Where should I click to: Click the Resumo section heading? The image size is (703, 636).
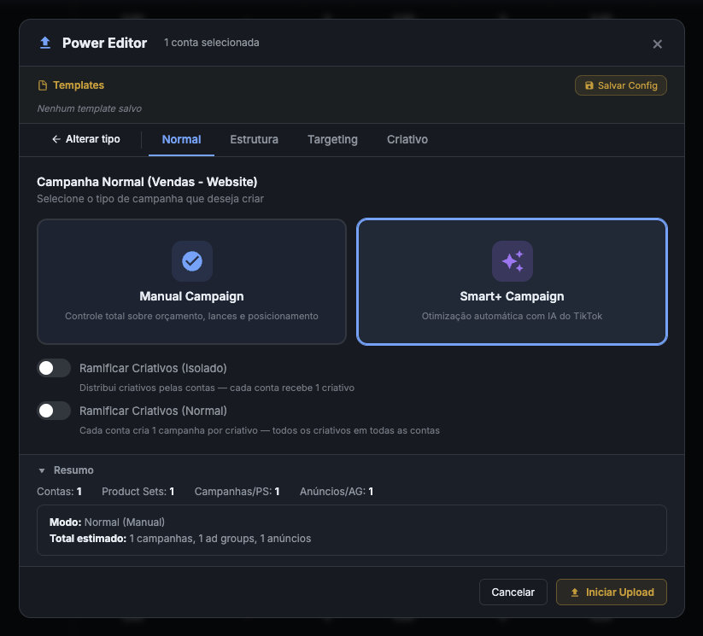73,470
